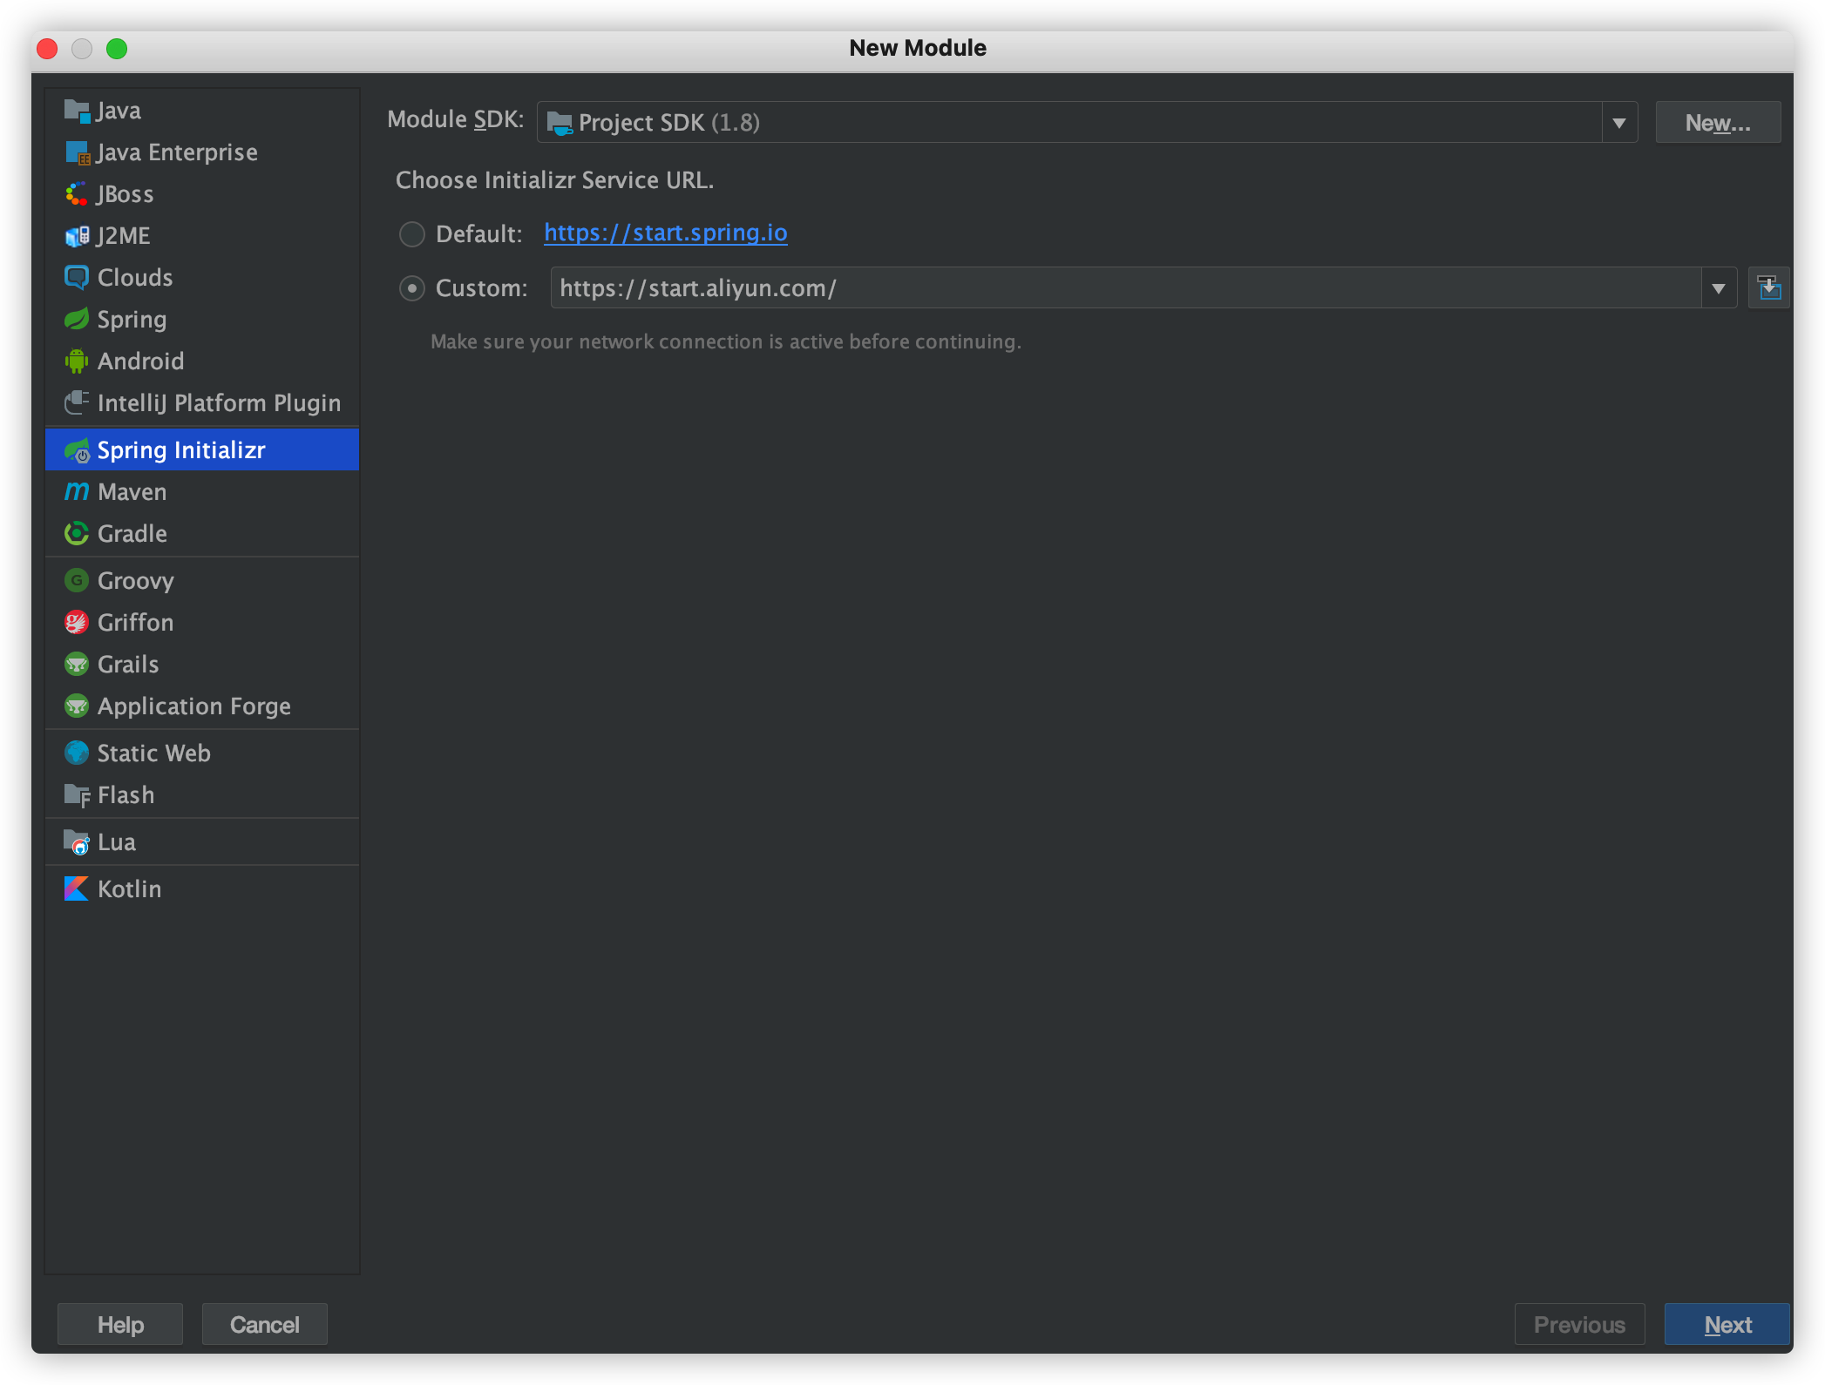Select the Spring Initializr icon
This screenshot has width=1825, height=1385.
(x=77, y=450)
